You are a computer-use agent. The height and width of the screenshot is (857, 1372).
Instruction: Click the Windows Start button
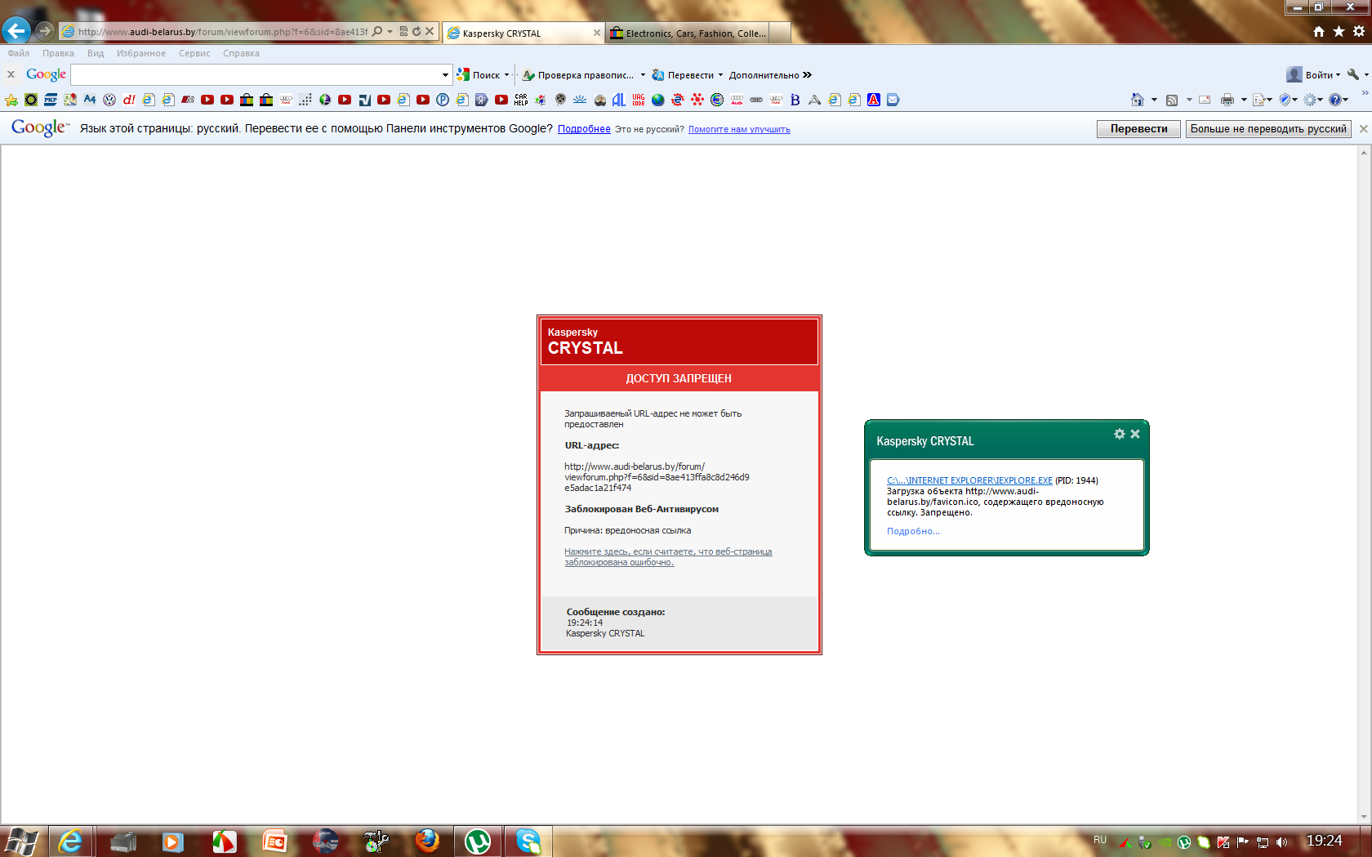click(21, 841)
